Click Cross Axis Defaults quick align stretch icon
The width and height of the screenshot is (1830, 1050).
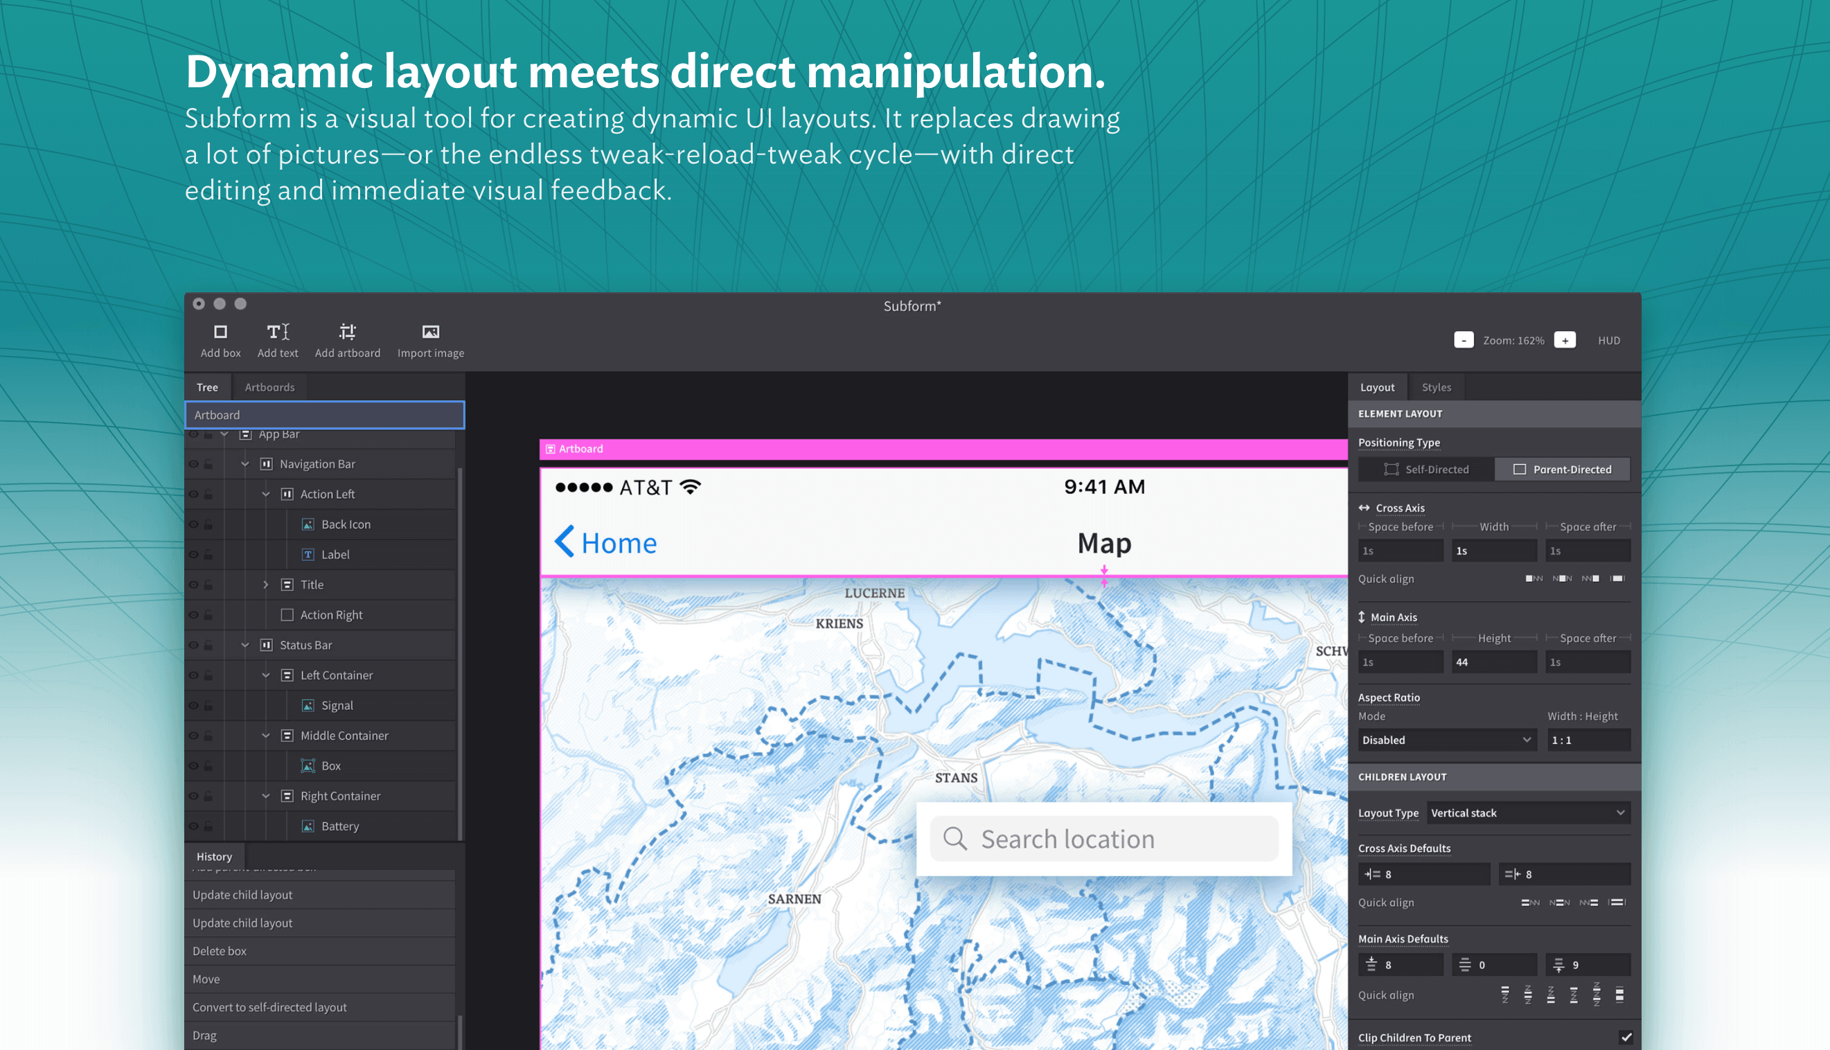[x=1618, y=902]
